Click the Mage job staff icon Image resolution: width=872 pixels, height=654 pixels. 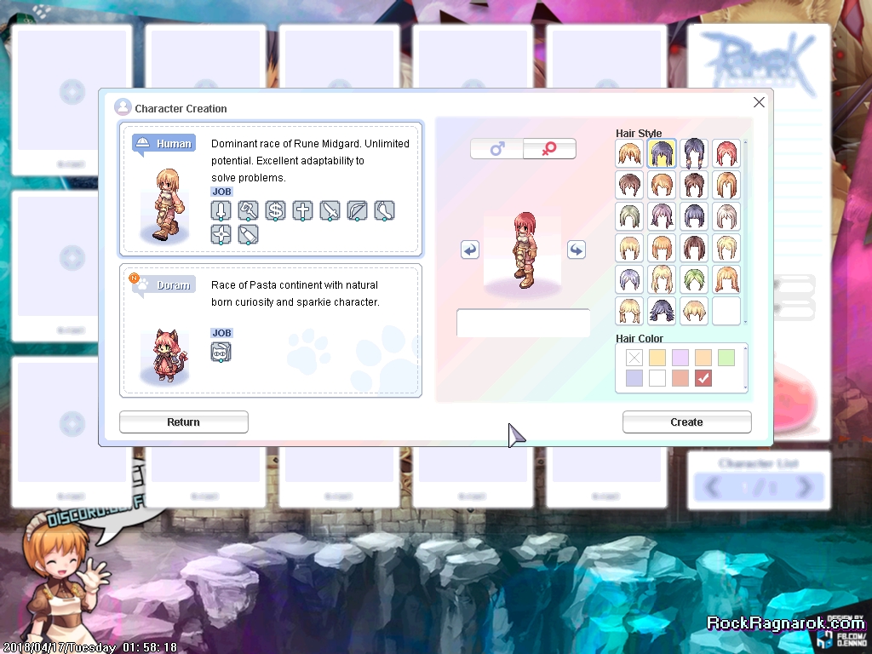(248, 211)
